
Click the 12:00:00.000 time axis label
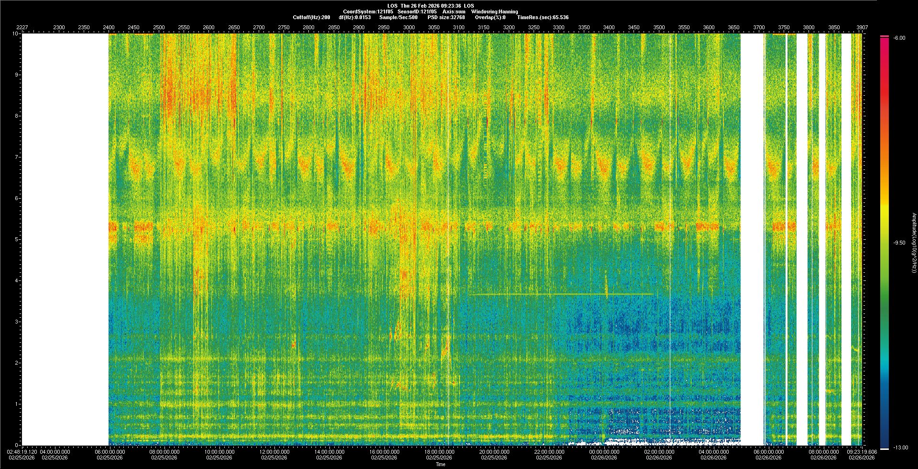[274, 452]
